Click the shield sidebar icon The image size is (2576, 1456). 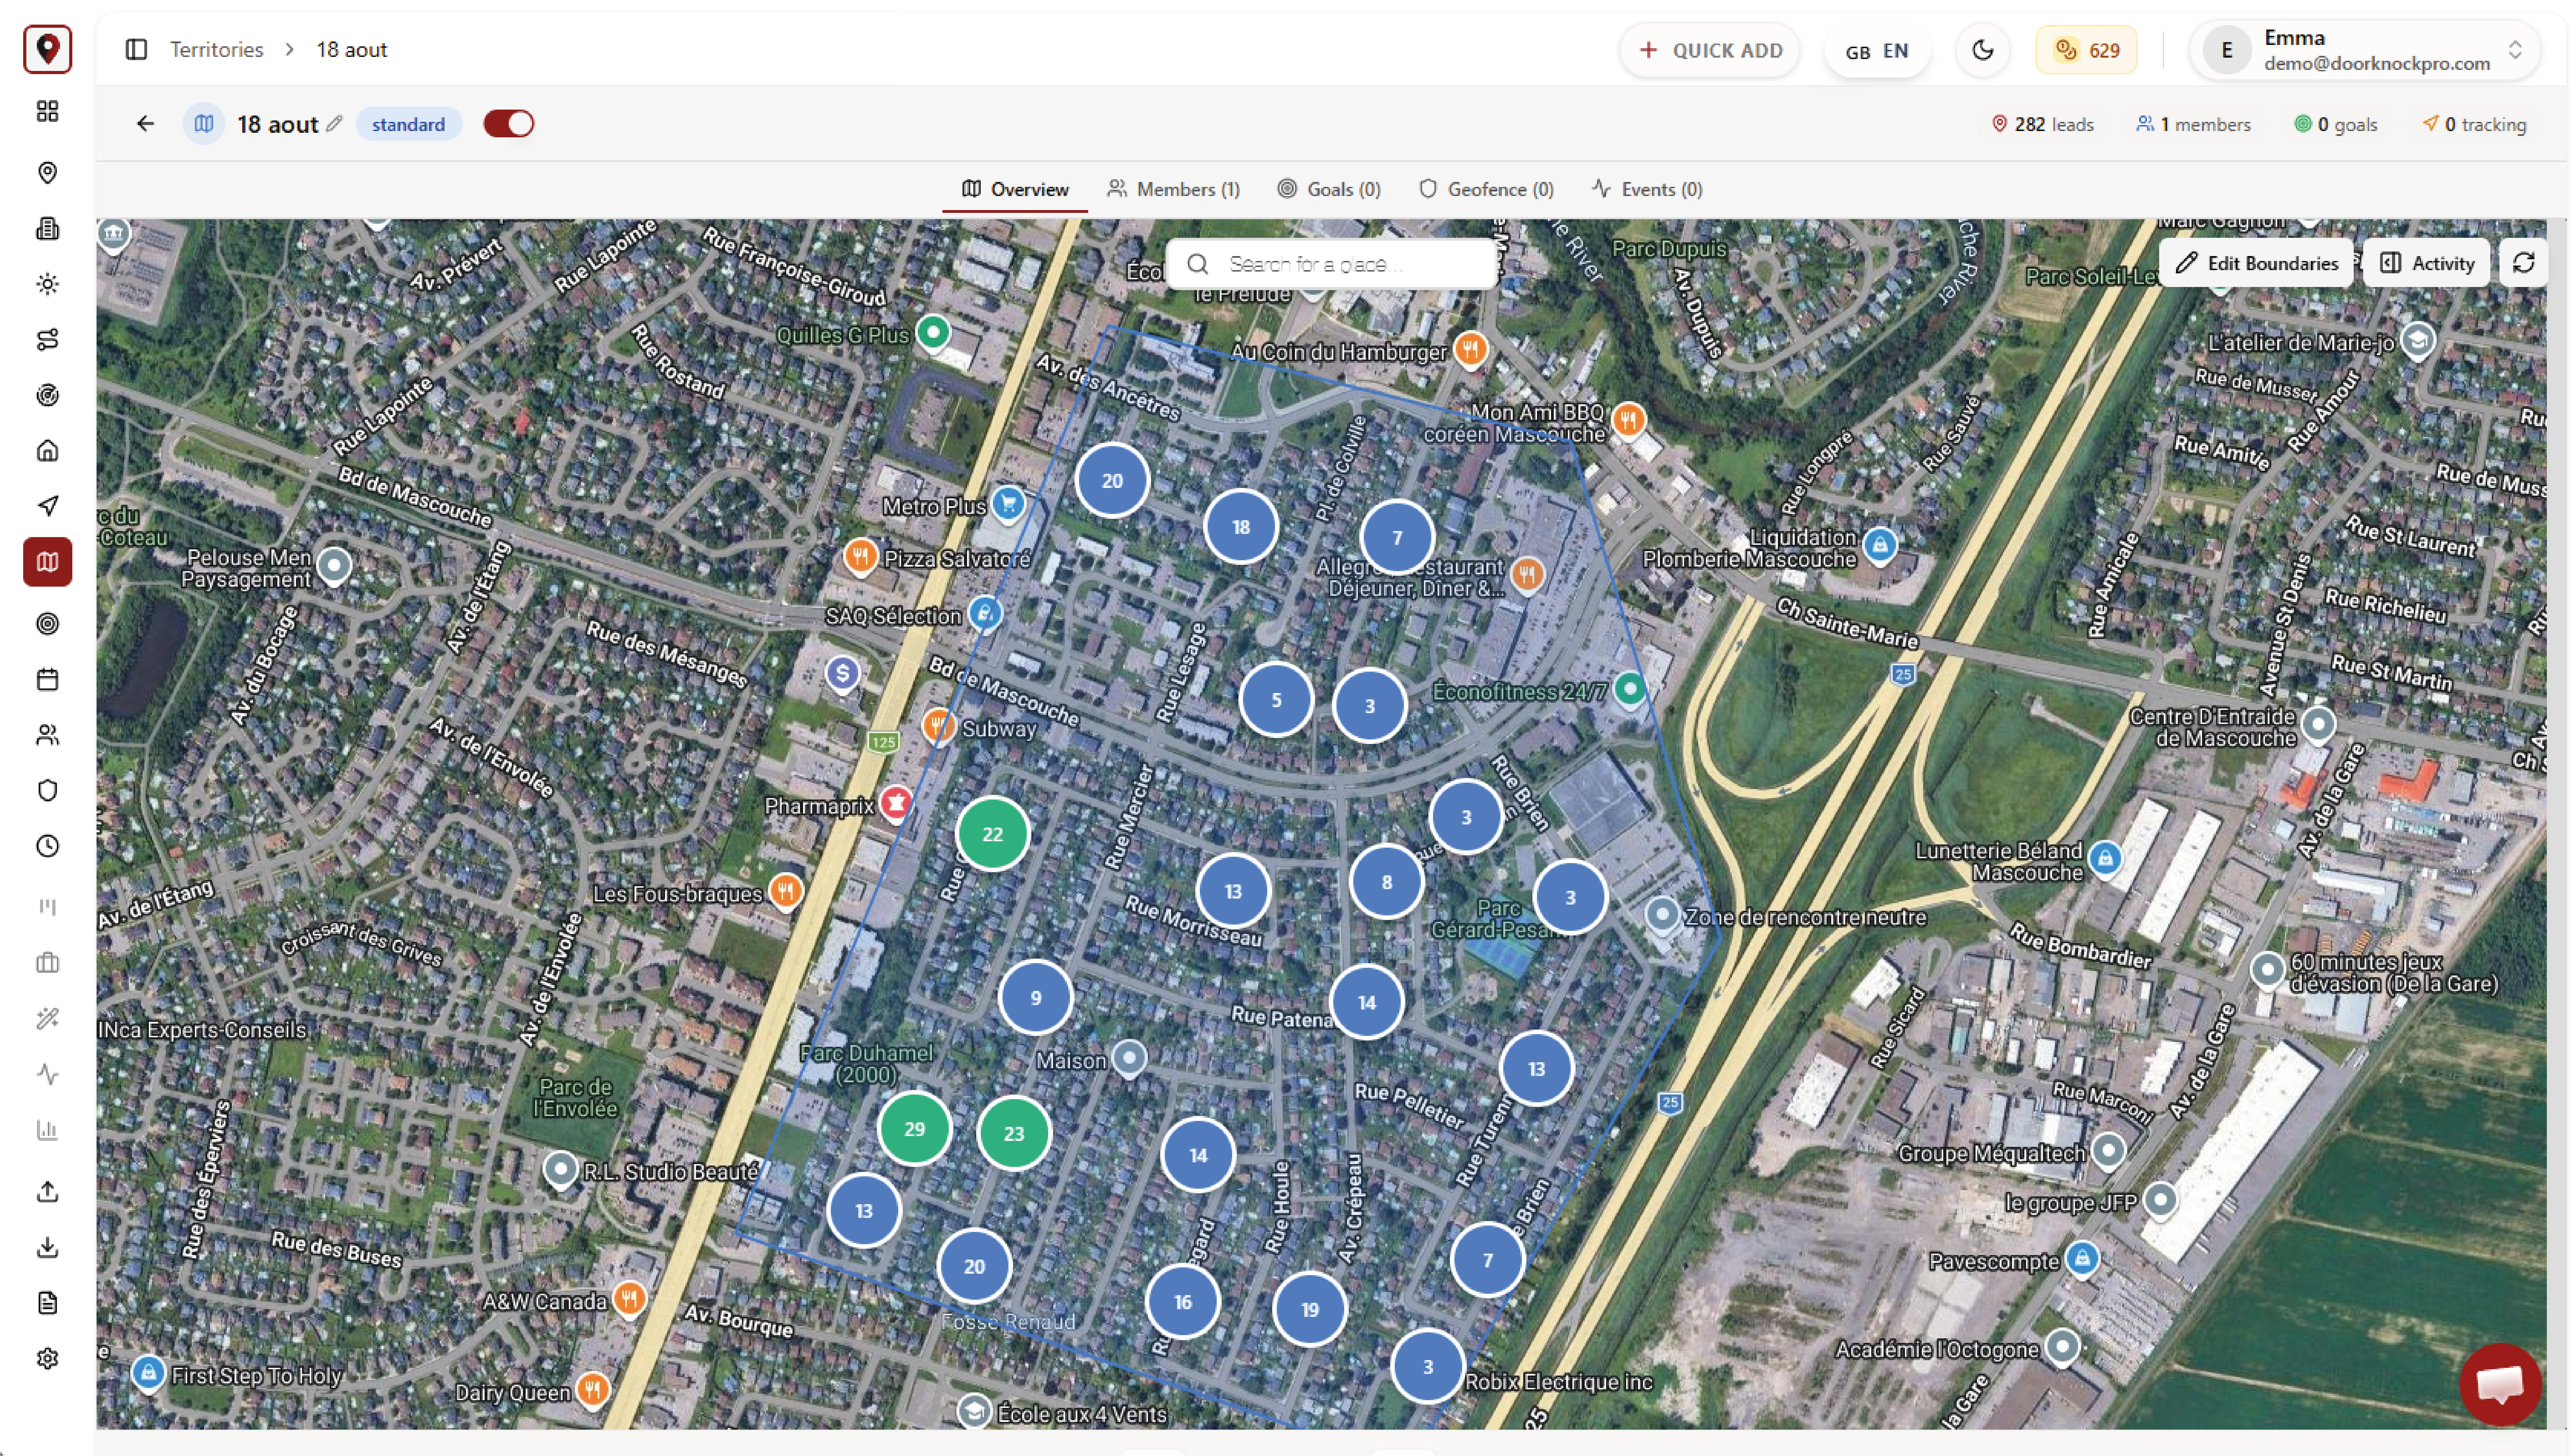[47, 791]
